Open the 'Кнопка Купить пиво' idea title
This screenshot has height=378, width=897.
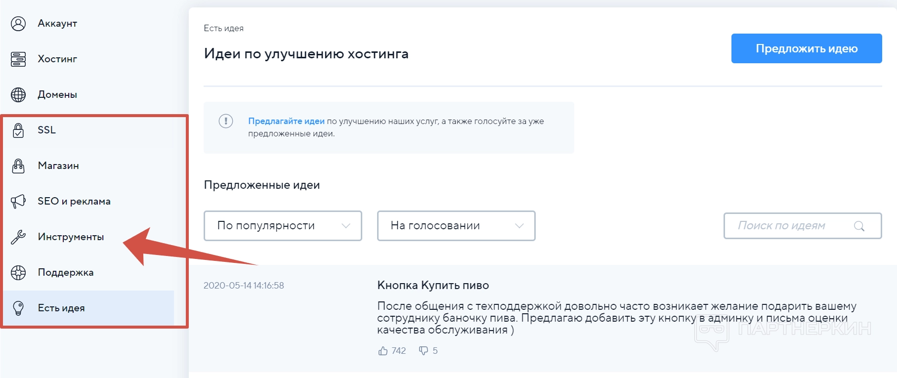[433, 285]
